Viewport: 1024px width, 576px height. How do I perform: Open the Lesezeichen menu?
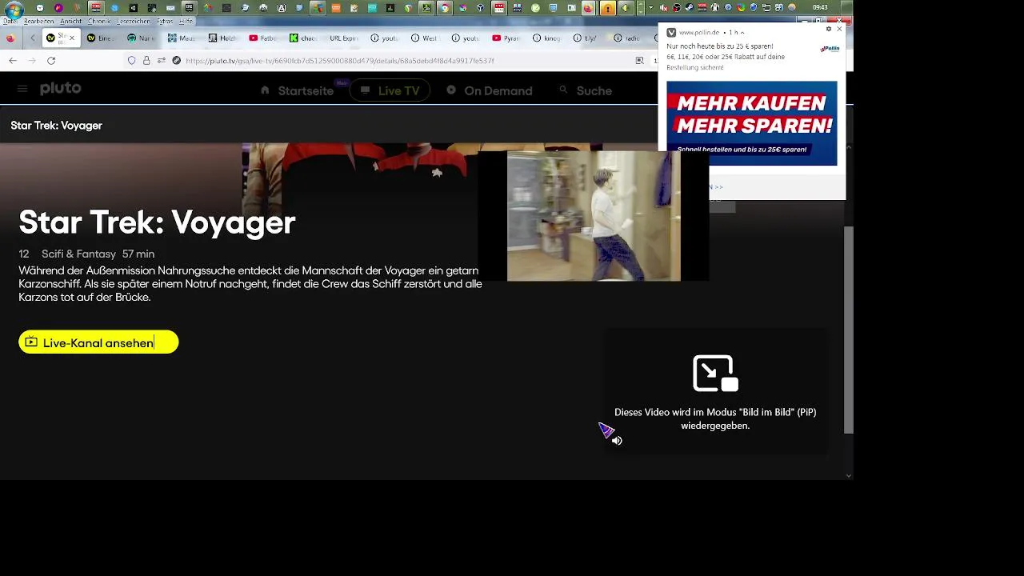134,22
